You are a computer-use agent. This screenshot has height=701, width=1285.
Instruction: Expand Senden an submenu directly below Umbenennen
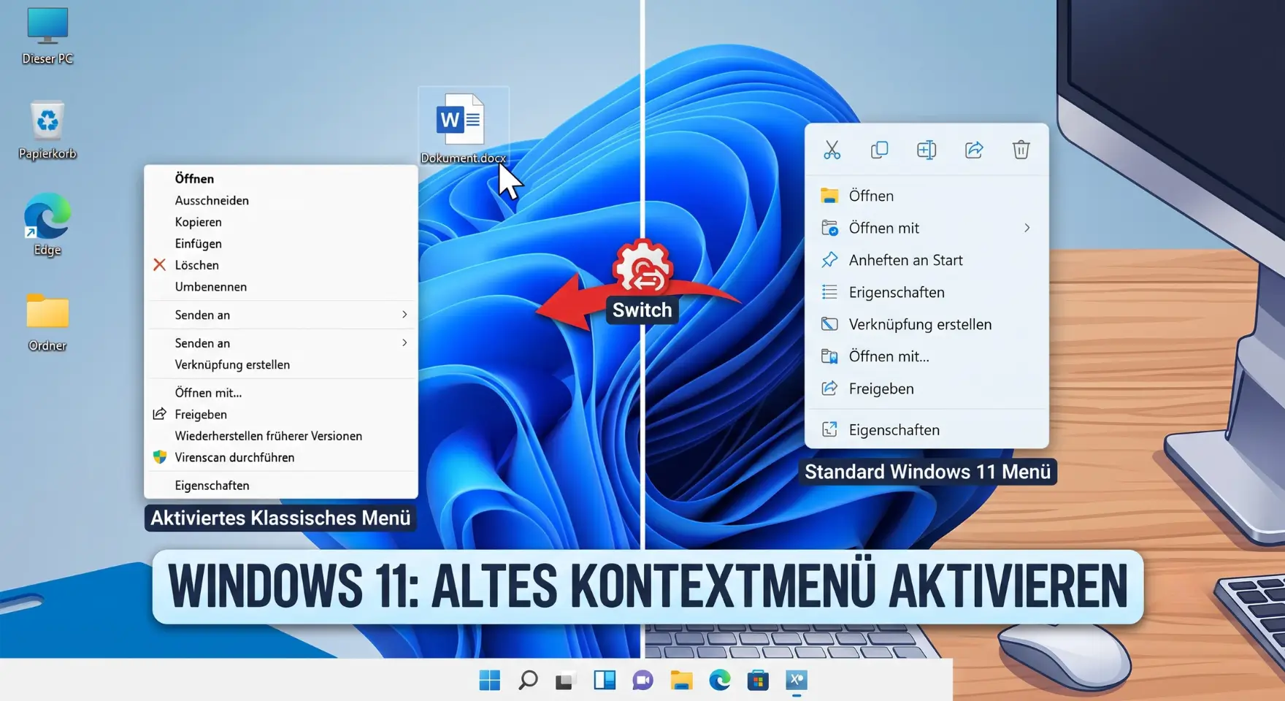[x=281, y=315]
